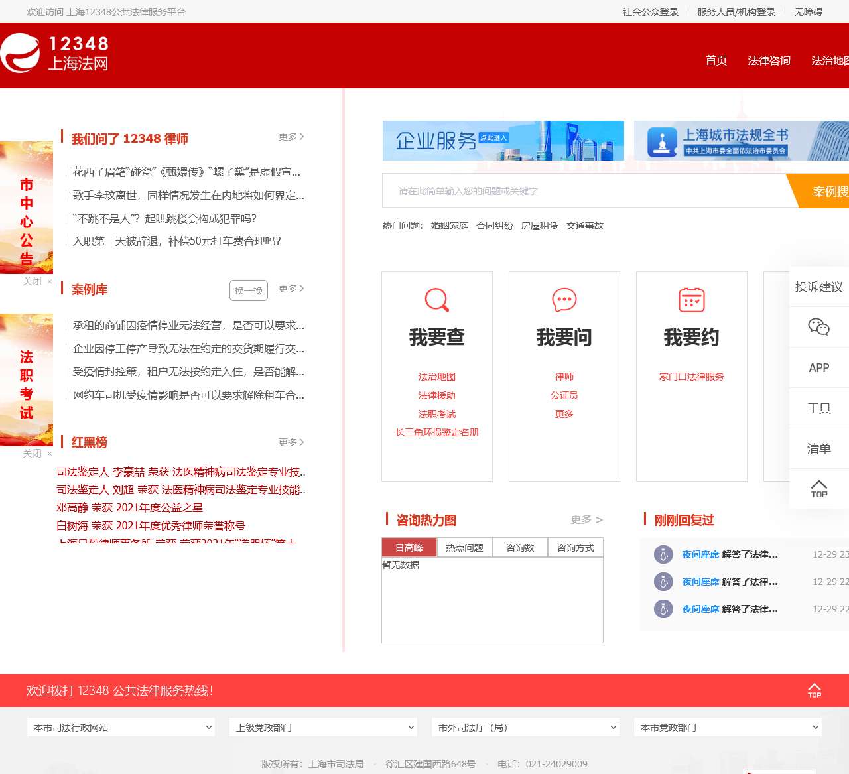Close the 市中心公告 floating banner
The image size is (849, 774).
[x=37, y=281]
